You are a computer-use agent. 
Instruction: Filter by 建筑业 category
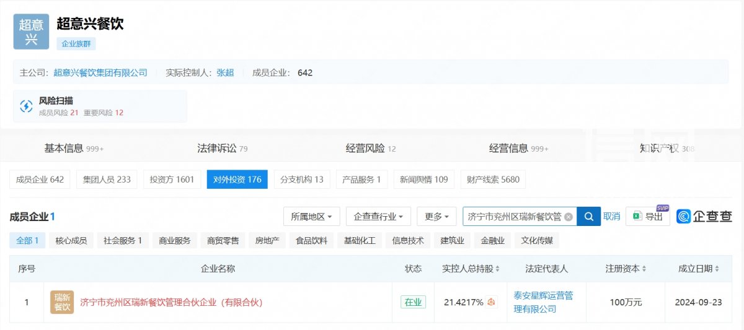(x=452, y=240)
